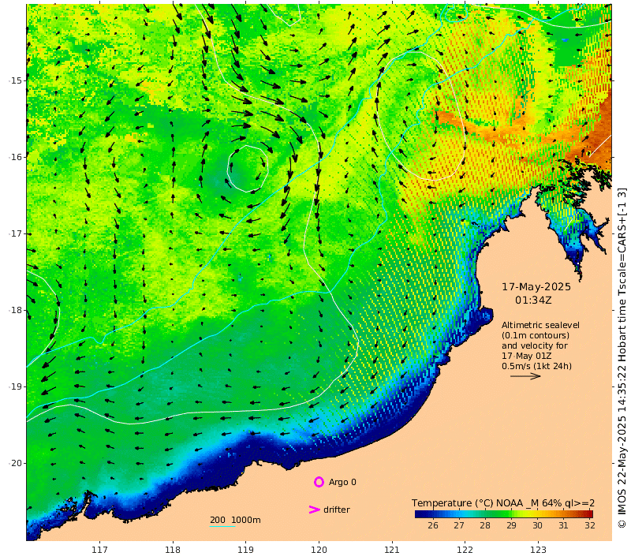Image resolution: width=631 pixels, height=560 pixels.
Task: Click the 17-May-2025 date label
Action: pyautogui.click(x=536, y=287)
